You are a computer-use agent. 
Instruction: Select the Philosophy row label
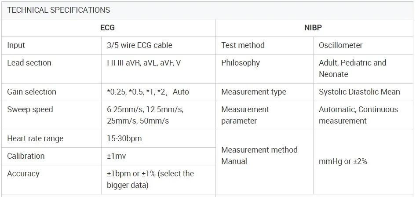(241, 63)
